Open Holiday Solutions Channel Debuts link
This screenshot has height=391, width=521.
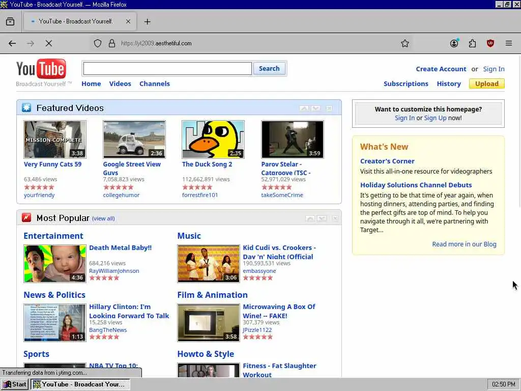click(x=416, y=185)
